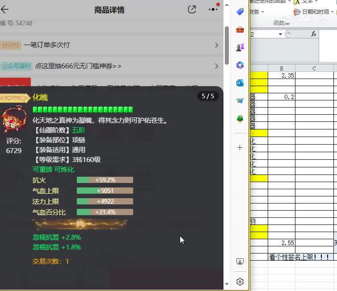Image resolution: width=337 pixels, height=291 pixels.
Task: Open the red toolbox sidebar icon
Action: click(x=240, y=29)
